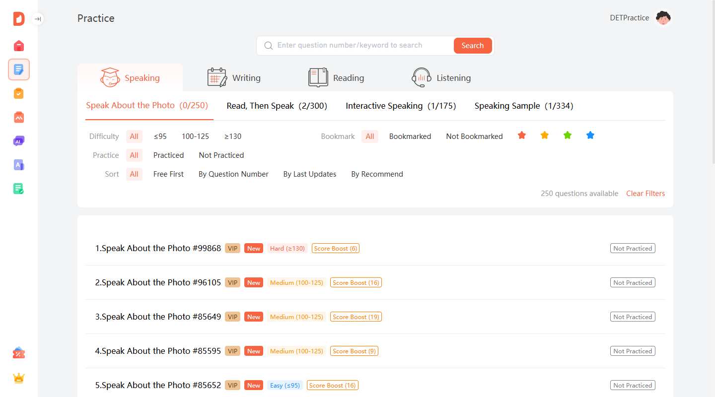The height and width of the screenshot is (397, 715).
Task: Sort questions By Last Updates
Action: tap(310, 174)
